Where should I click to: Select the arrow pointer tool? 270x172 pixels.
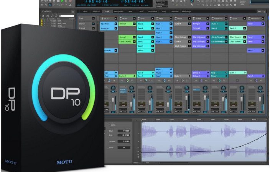pos(192,5)
